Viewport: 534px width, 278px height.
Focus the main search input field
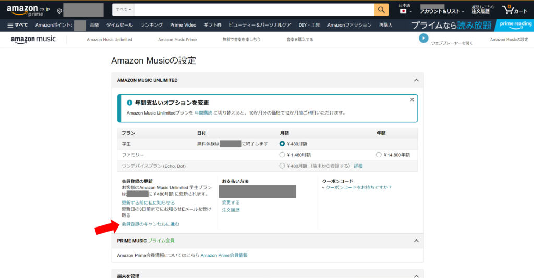[x=254, y=10]
